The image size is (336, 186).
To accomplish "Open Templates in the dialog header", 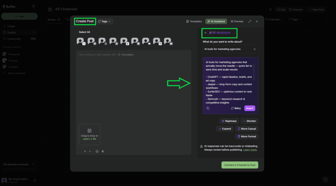I will tap(194, 21).
